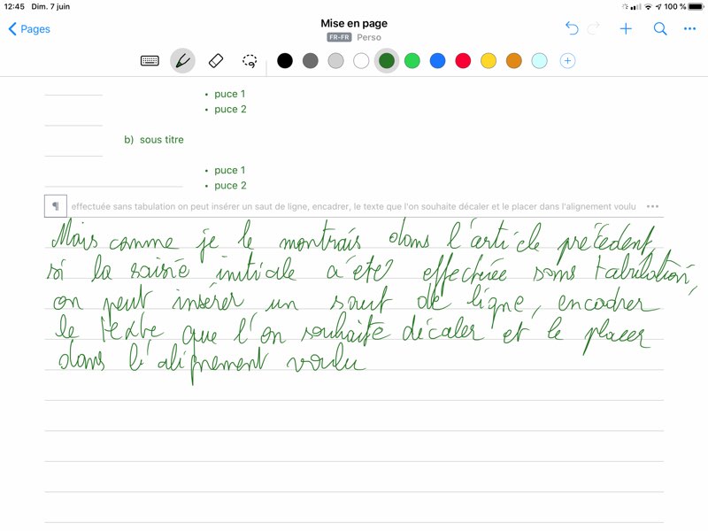Pick the red ink color

click(x=463, y=61)
